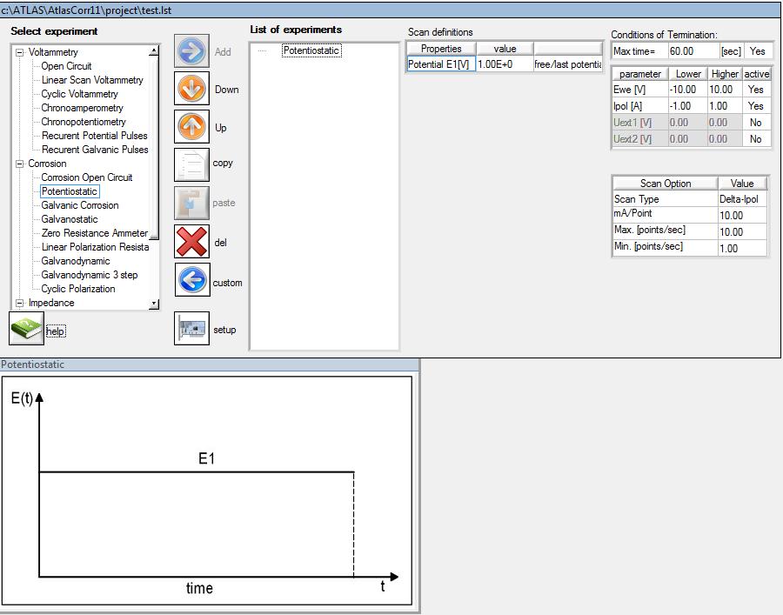
Task: Toggle Uext1 [V] active No
Action: tap(756, 123)
